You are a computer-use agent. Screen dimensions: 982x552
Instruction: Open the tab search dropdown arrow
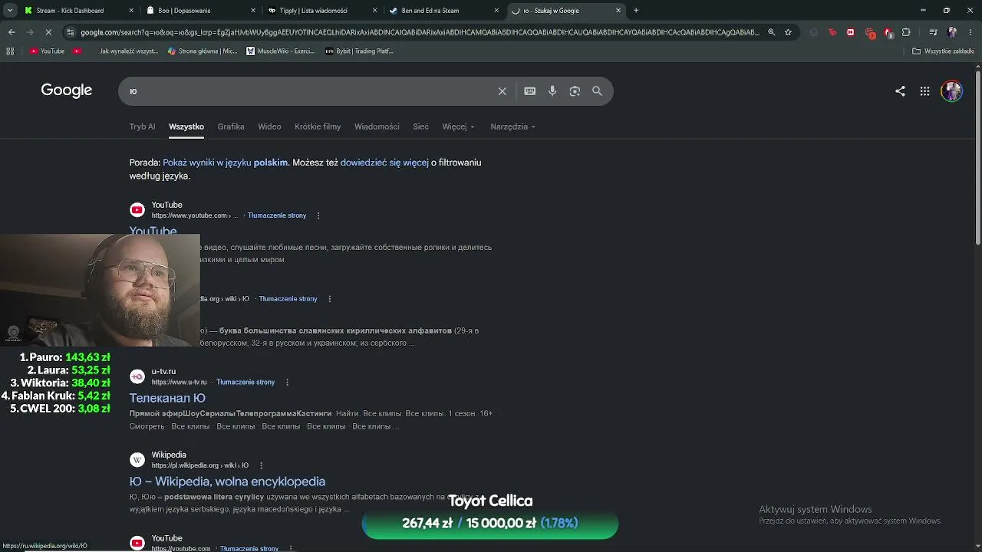[10, 11]
